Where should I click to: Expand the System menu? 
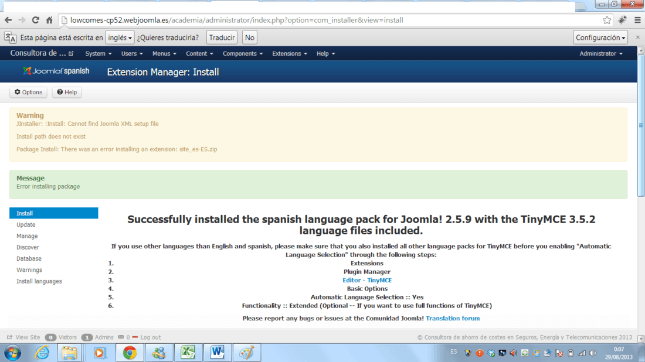99,53
